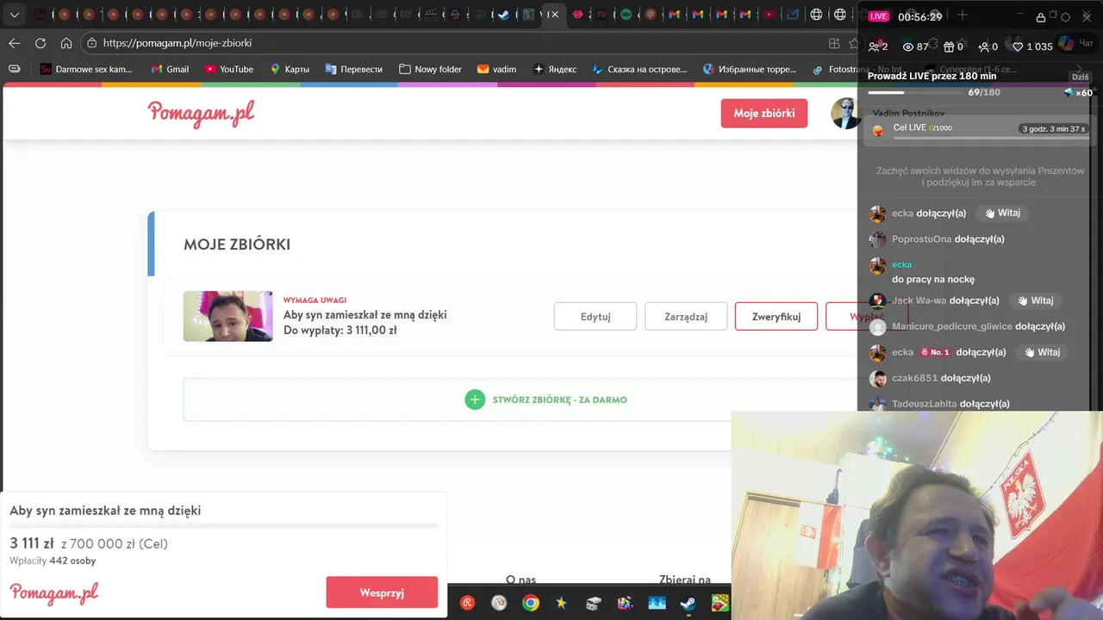
Task: Open the Яндекс bookmark
Action: tap(555, 69)
